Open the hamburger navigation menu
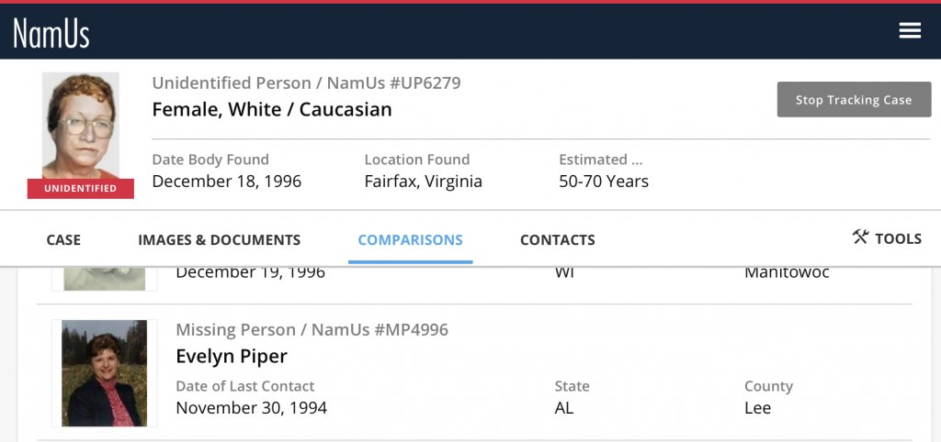 910,31
